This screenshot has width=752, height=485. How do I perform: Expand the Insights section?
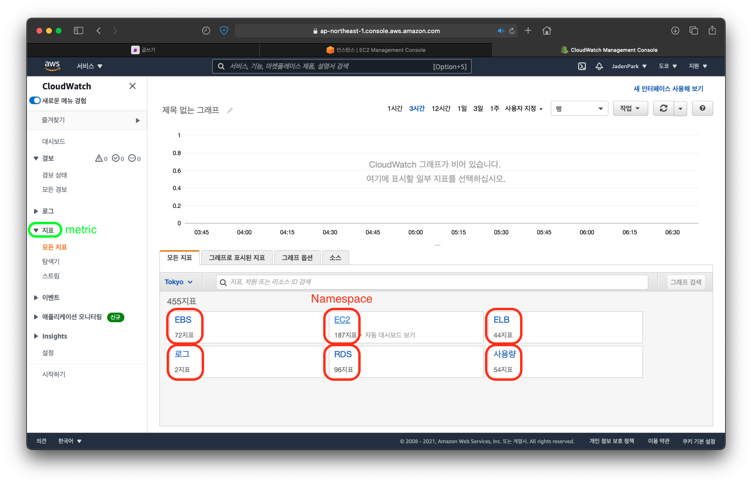[36, 336]
